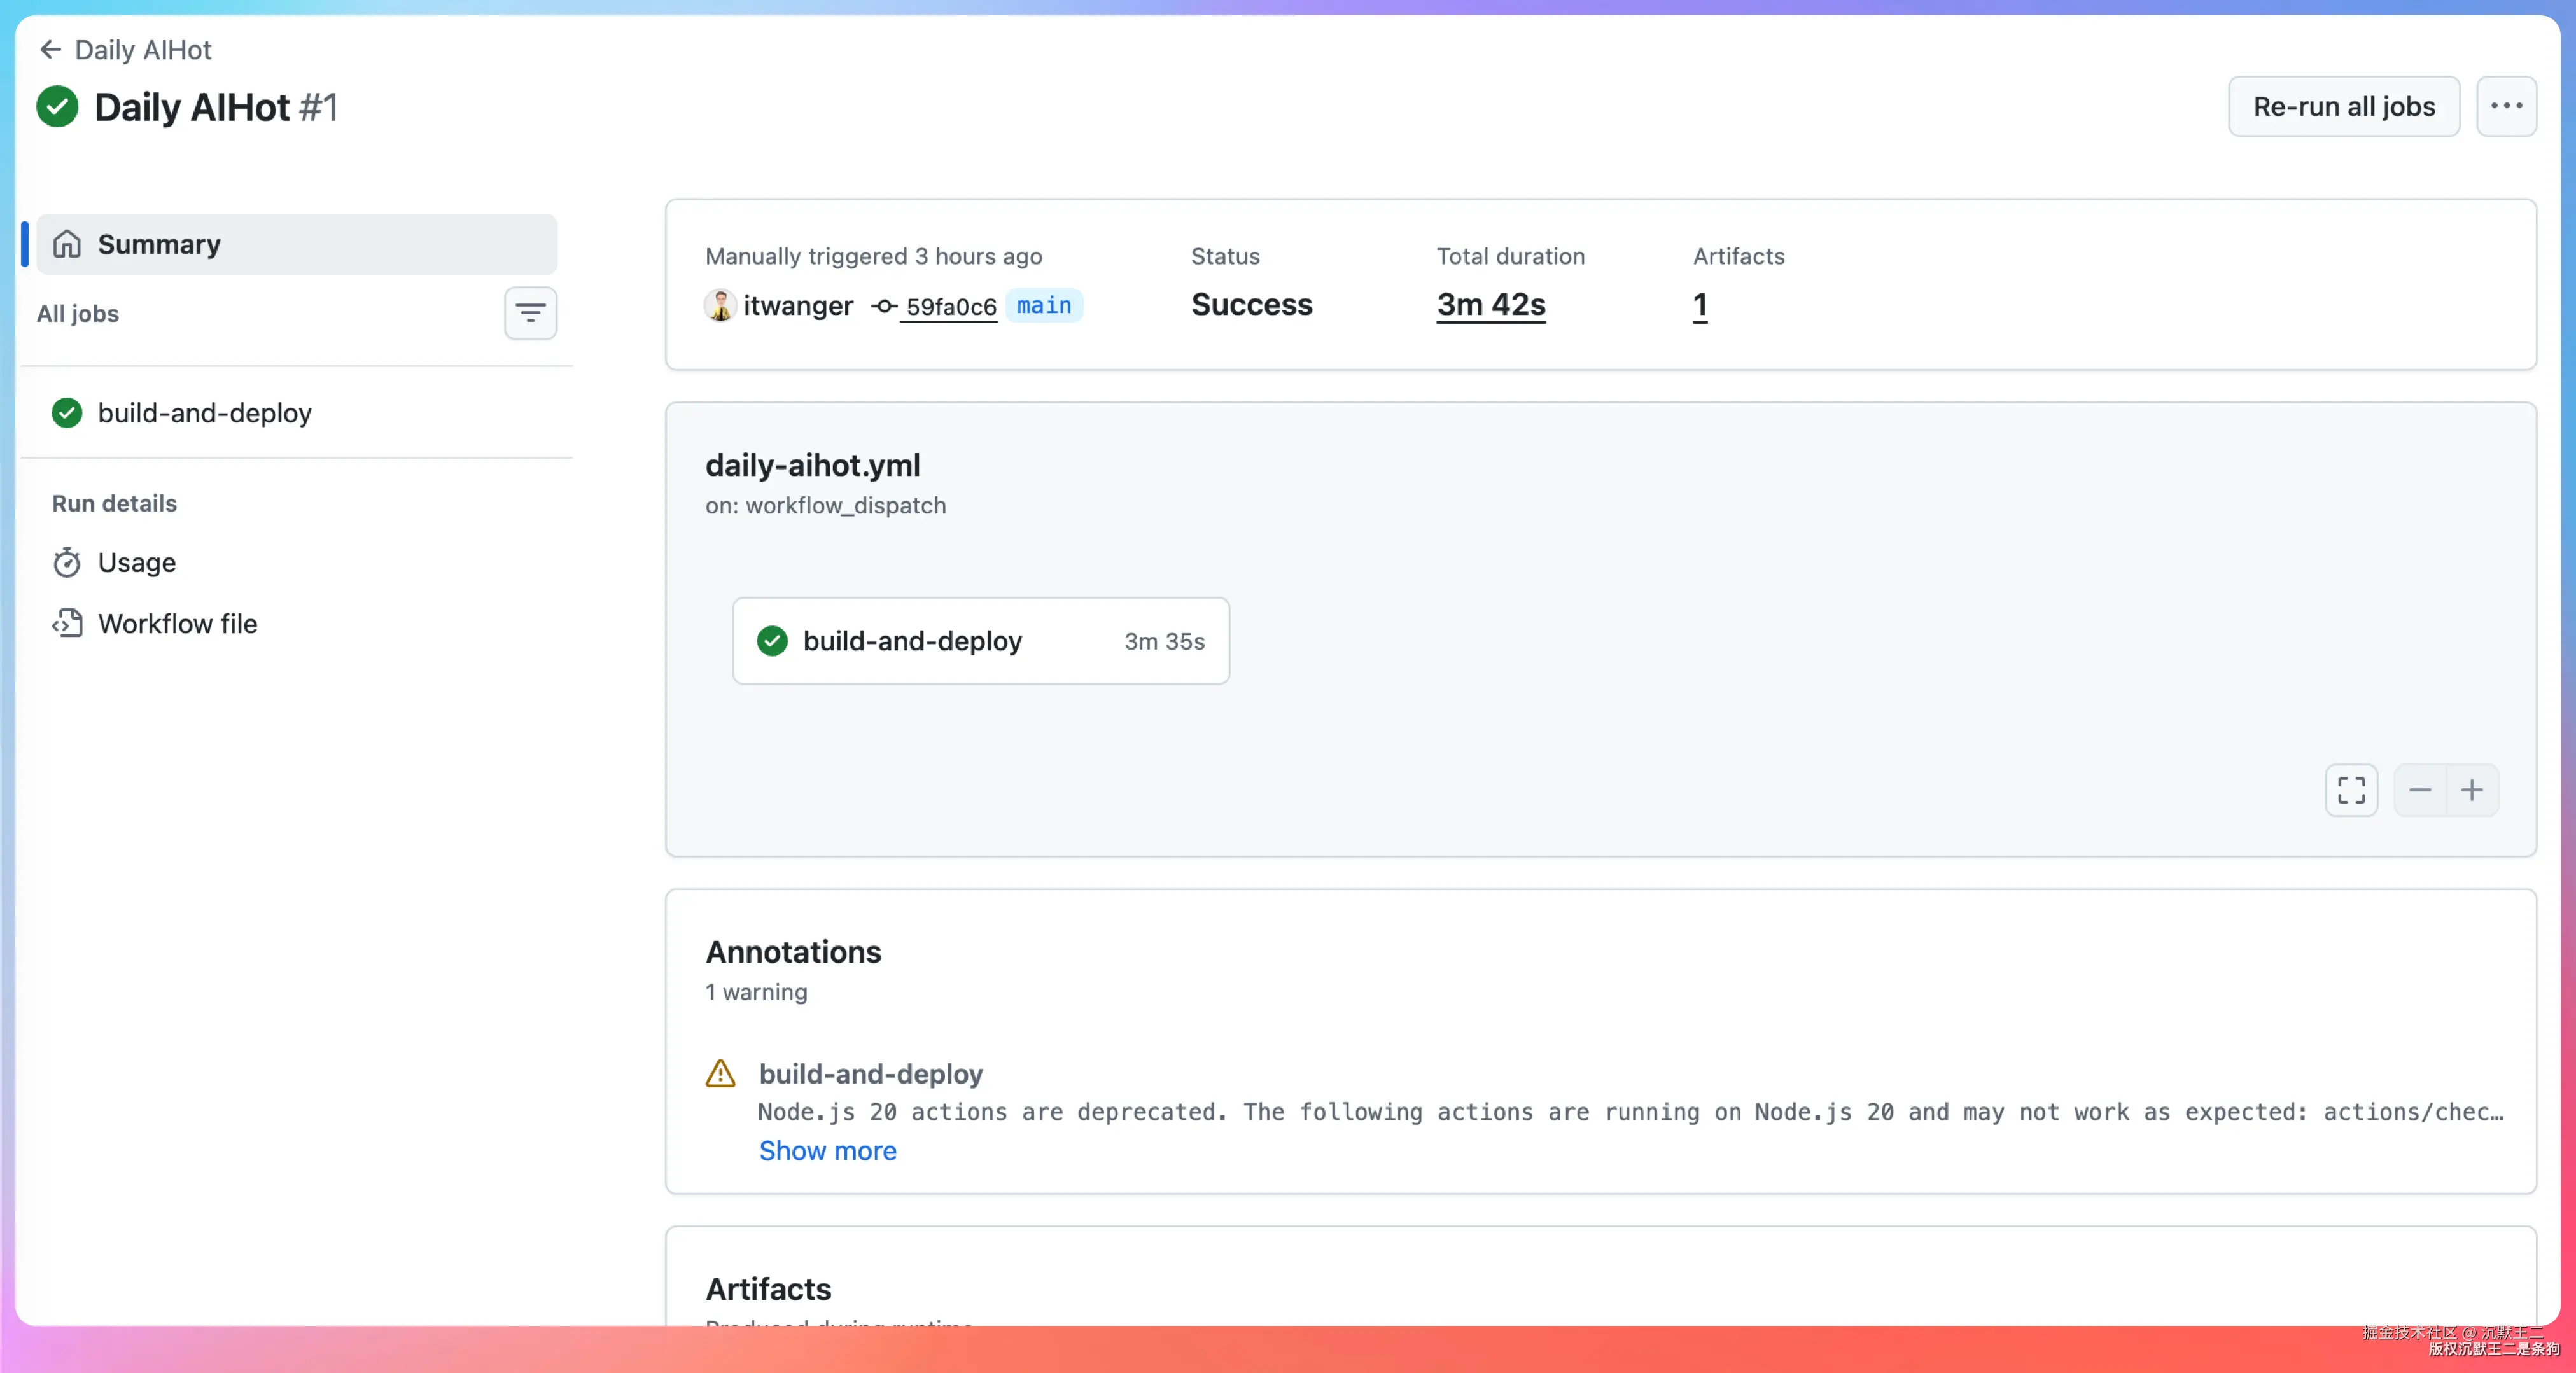Click the Workflow file code icon
The width and height of the screenshot is (2576, 1373).
(67, 624)
